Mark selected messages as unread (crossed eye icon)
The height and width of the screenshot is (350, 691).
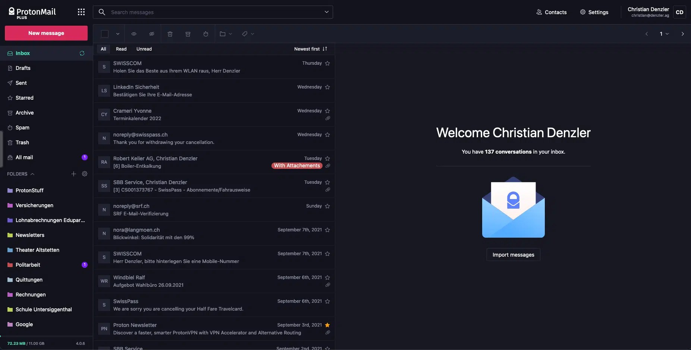tap(152, 34)
